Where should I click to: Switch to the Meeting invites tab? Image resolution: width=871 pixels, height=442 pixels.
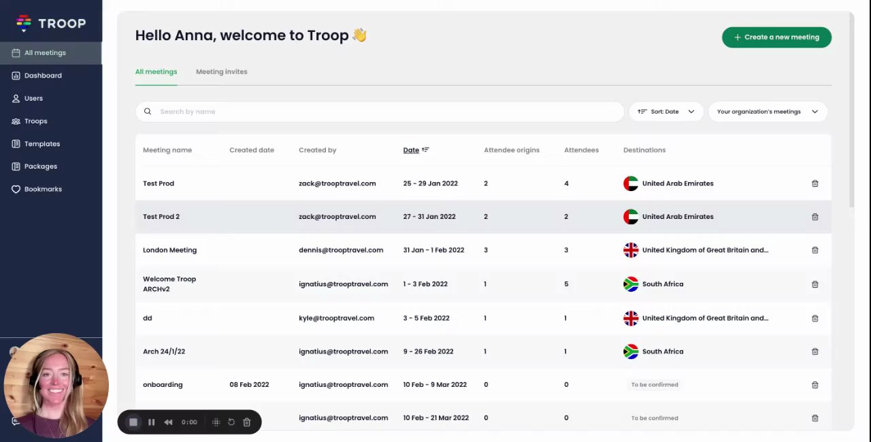click(222, 71)
